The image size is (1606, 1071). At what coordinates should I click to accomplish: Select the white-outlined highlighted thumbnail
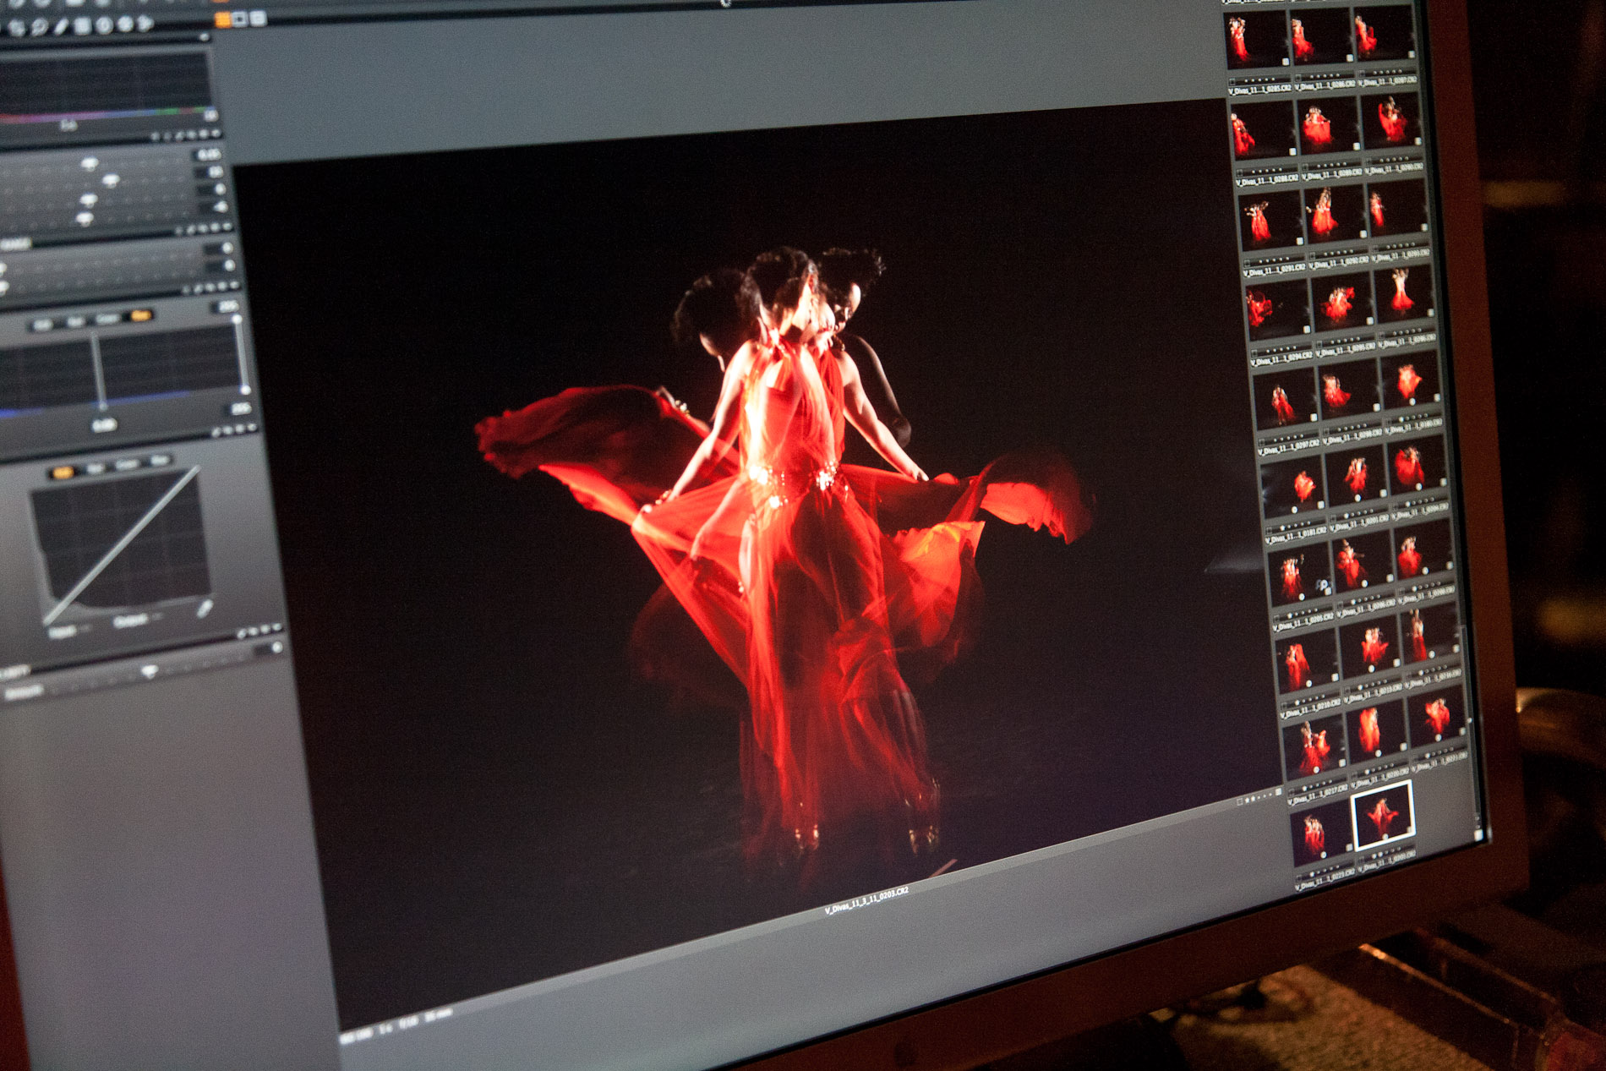click(1383, 816)
